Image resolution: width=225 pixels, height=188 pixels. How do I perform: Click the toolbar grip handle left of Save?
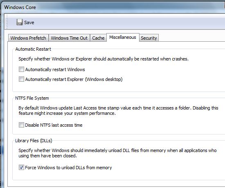pyautogui.click(x=7, y=22)
